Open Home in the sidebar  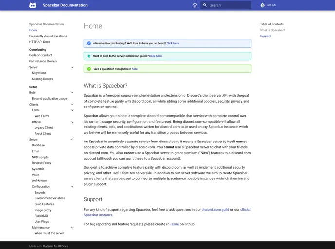pyautogui.click(x=33, y=30)
